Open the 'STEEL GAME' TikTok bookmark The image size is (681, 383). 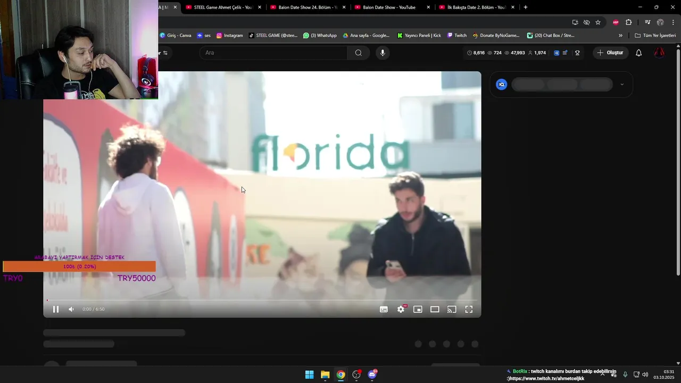[x=273, y=36]
